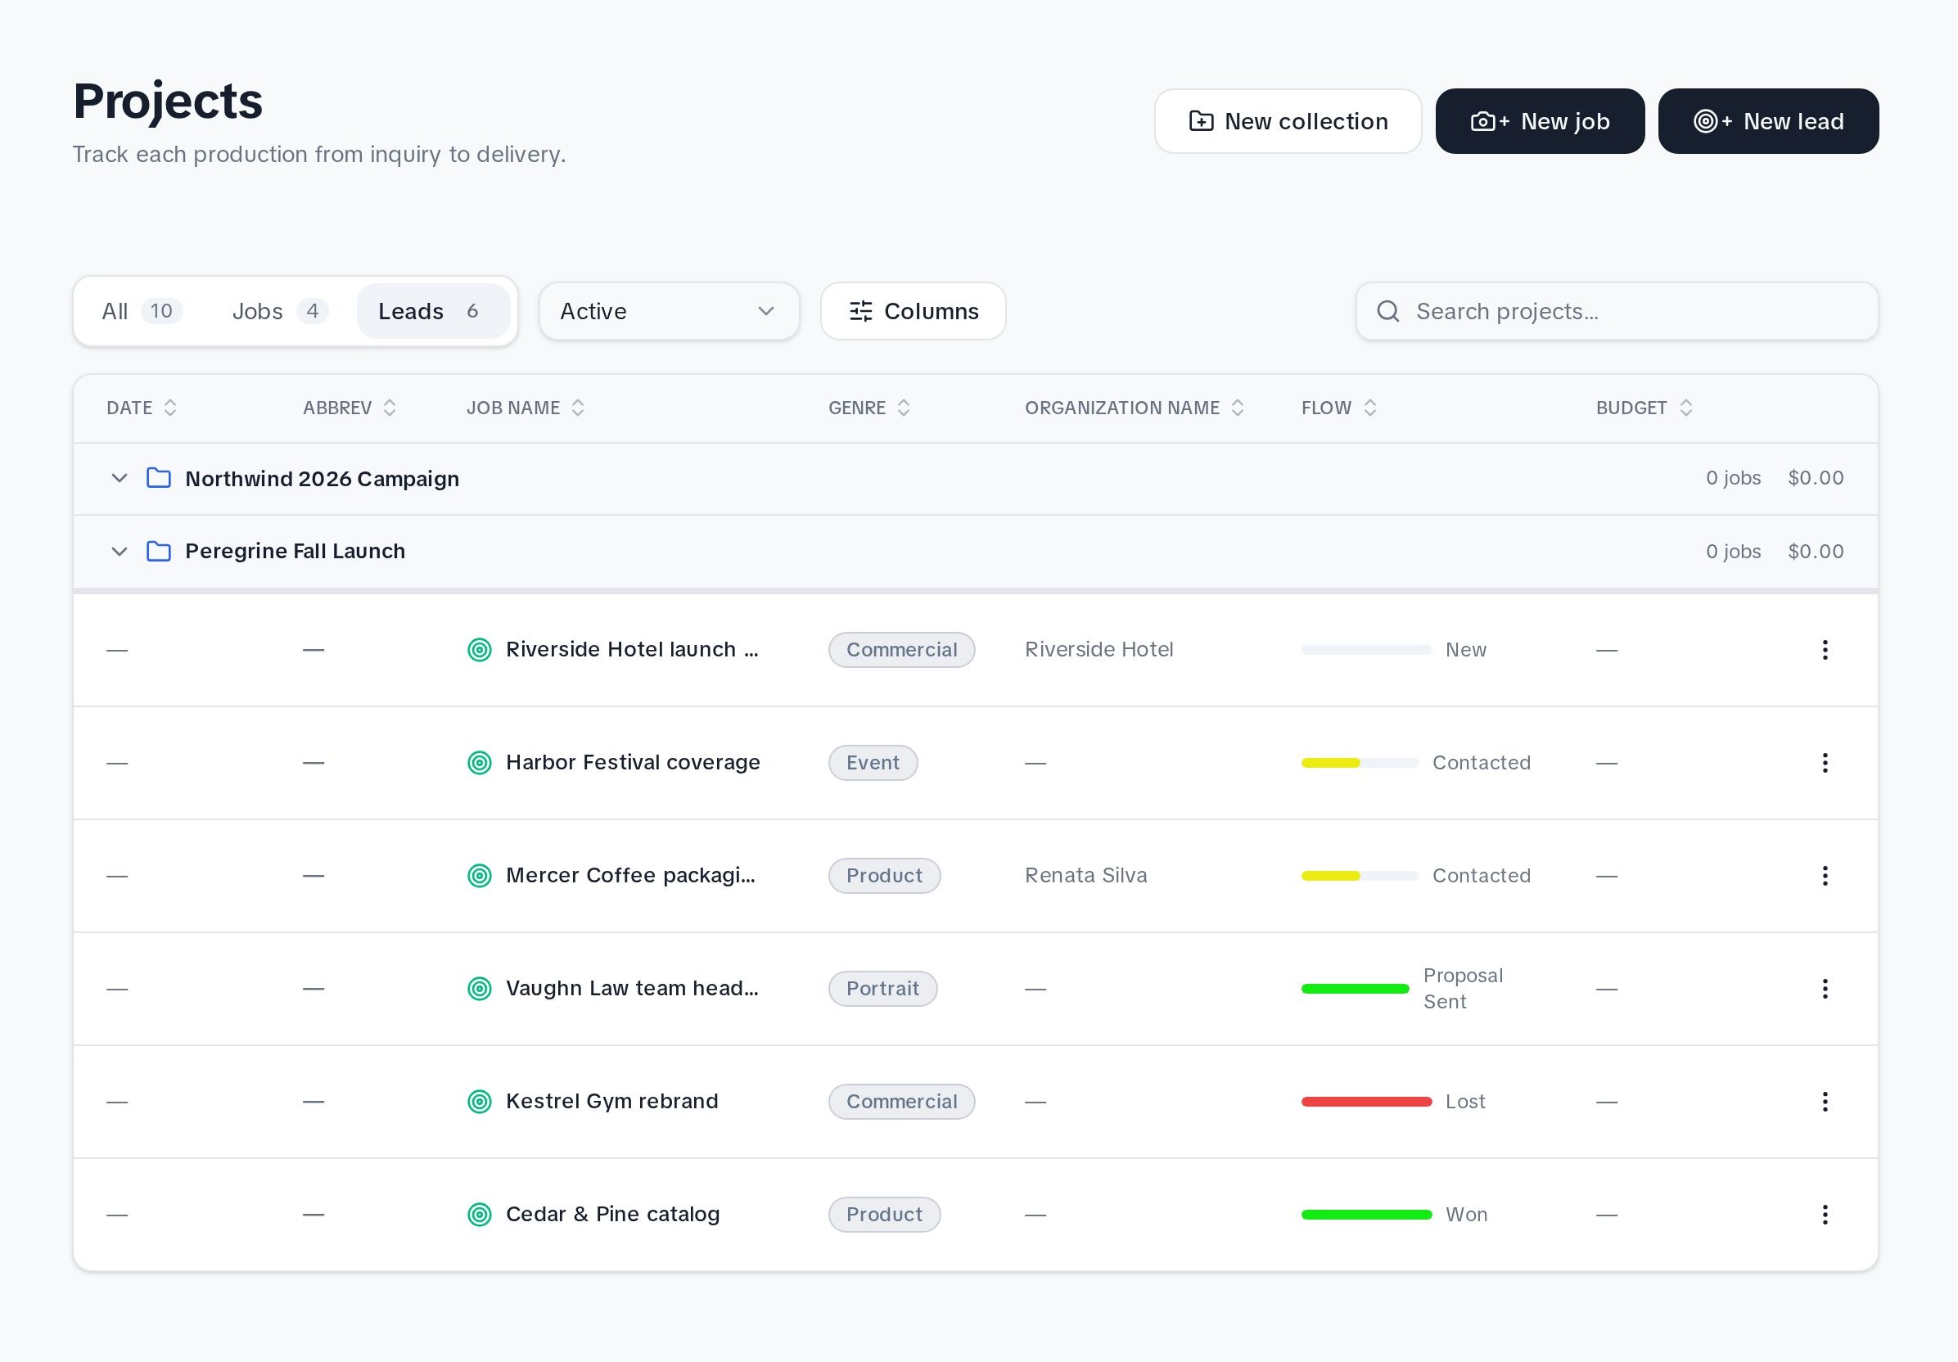Sort by Abbrev column arrows
This screenshot has height=1362, width=1958.
pyautogui.click(x=390, y=408)
